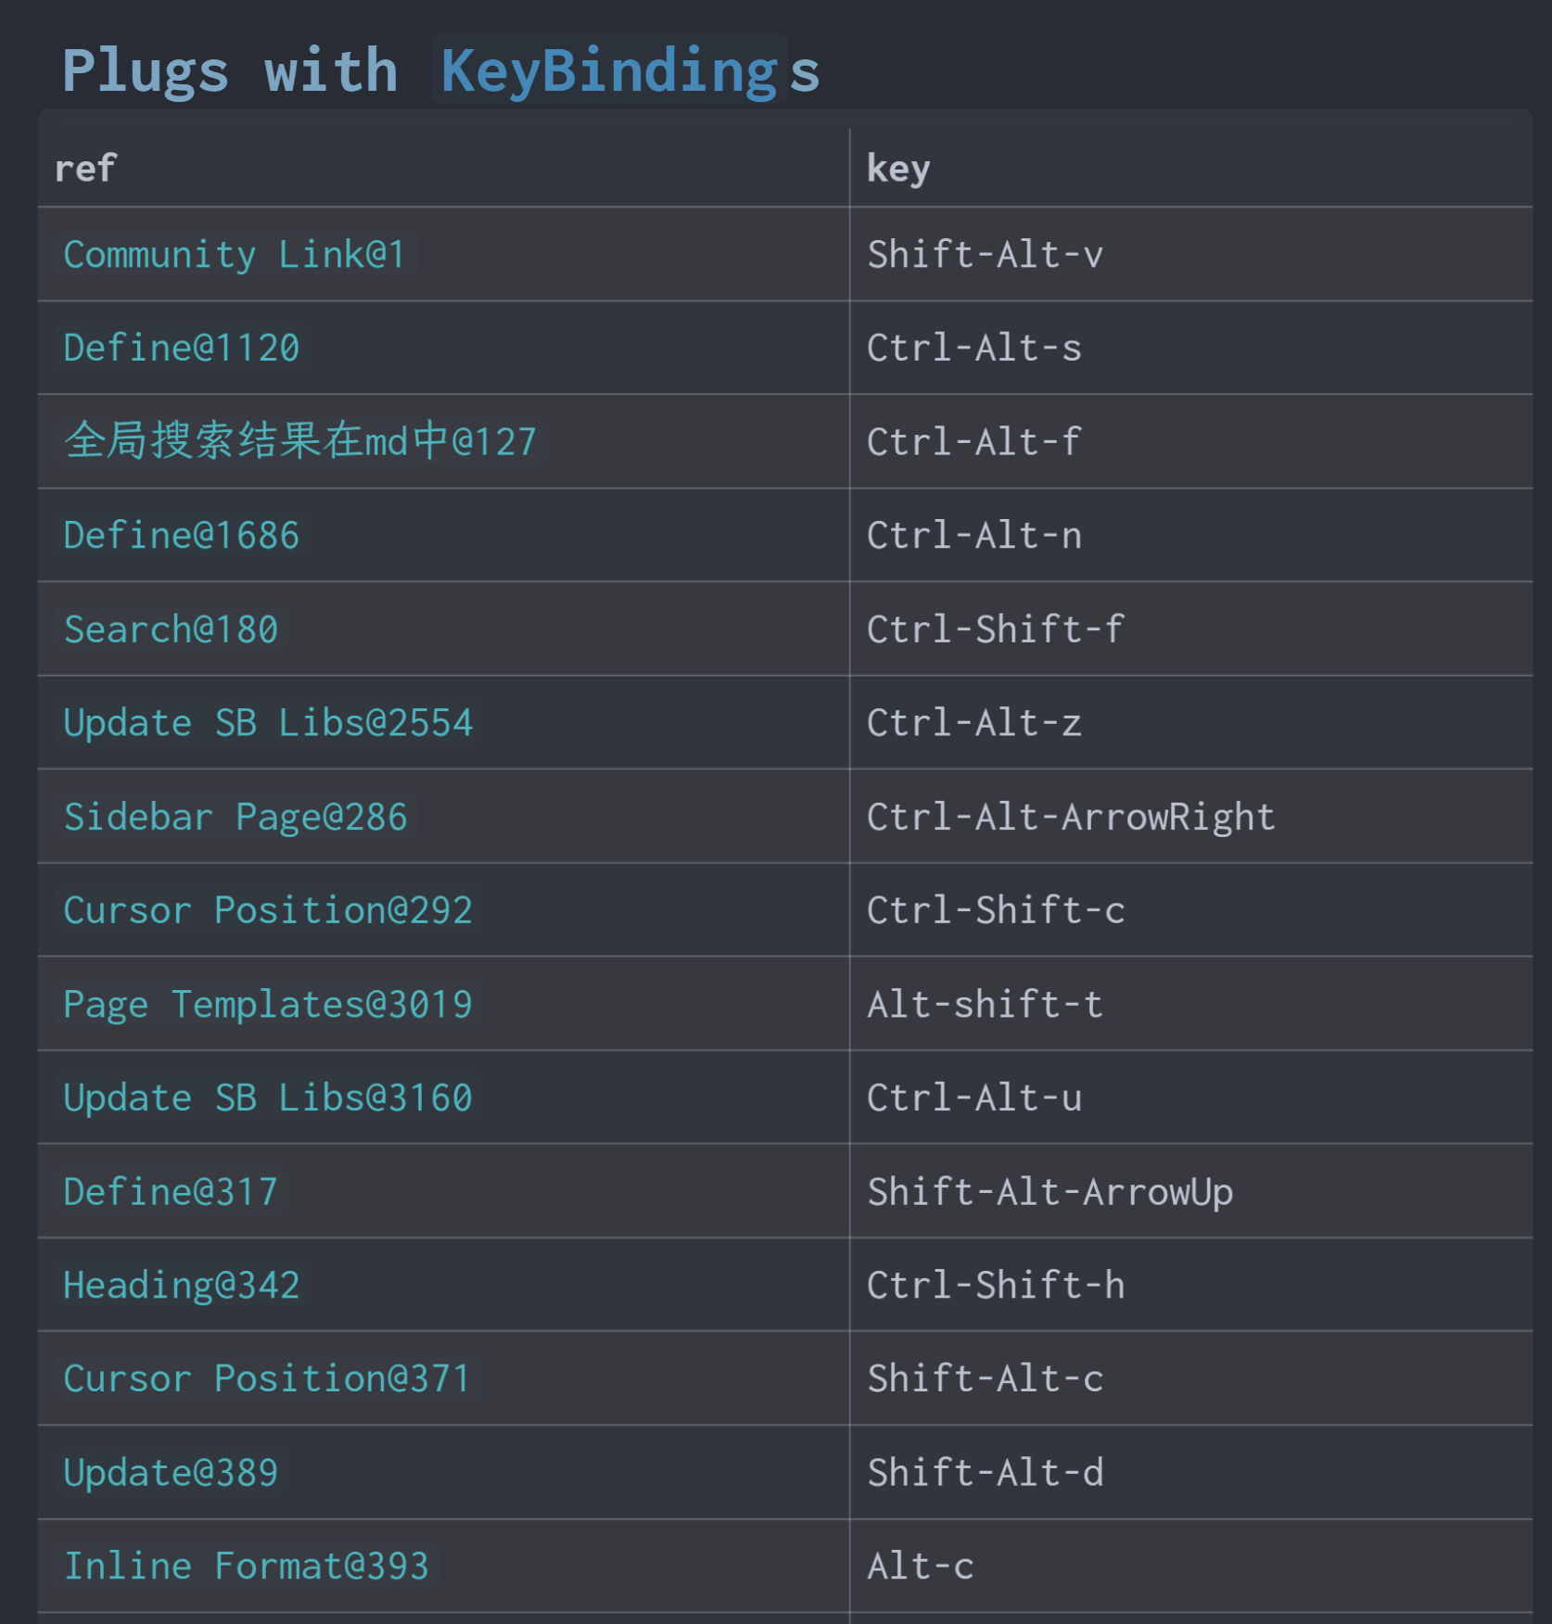Go to Inline Format@393 link
Screen dimensions: 1552x1624
[247, 1567]
